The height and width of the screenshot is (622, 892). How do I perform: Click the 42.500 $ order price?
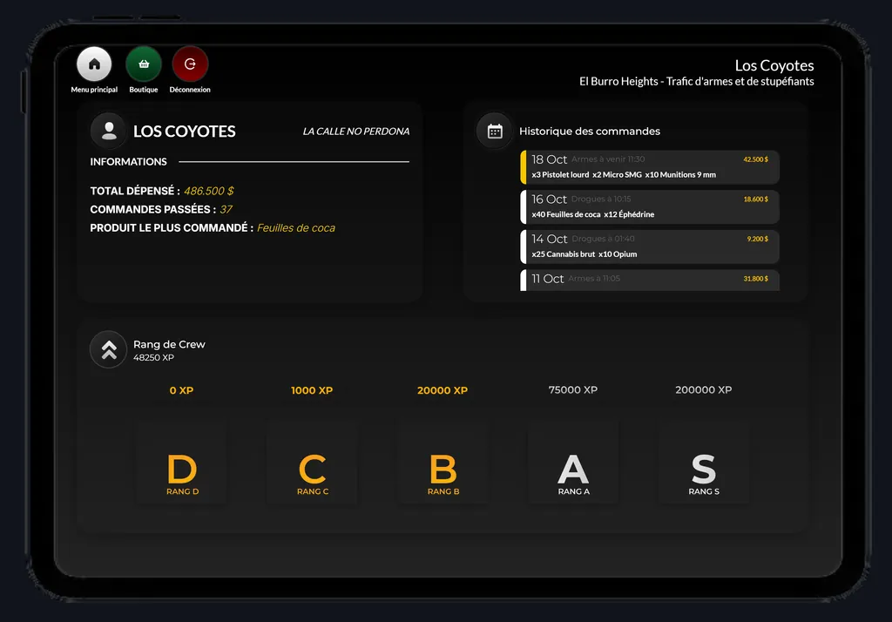pyautogui.click(x=755, y=159)
